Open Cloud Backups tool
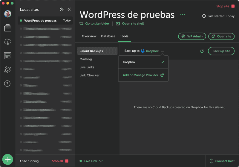The height and width of the screenshot is (167, 239). (x=97, y=51)
